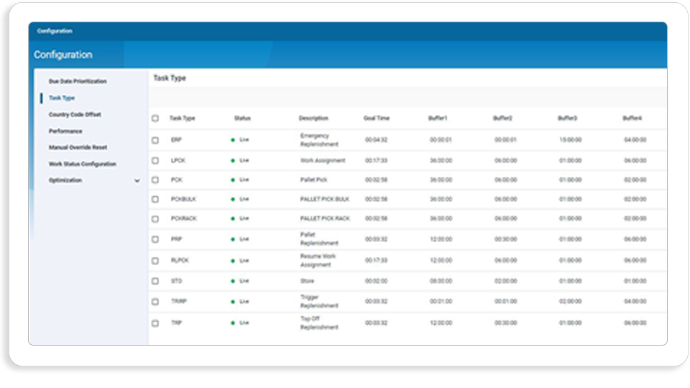
Task: Open Work Status Configuration page
Action: tap(83, 164)
